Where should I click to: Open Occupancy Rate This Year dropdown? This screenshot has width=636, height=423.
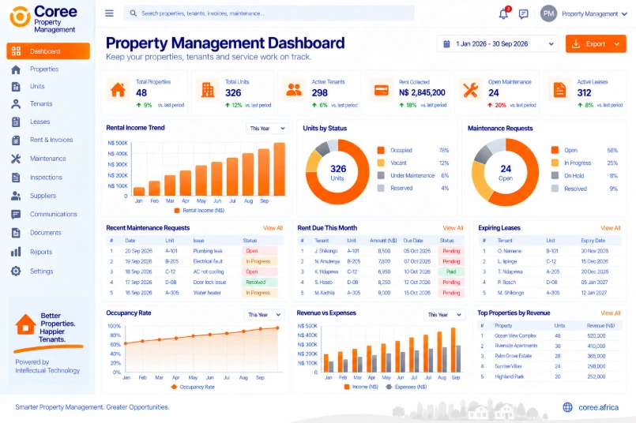[x=264, y=315]
